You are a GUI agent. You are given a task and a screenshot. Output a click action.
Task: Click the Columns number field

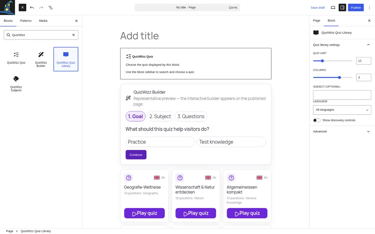(364, 78)
